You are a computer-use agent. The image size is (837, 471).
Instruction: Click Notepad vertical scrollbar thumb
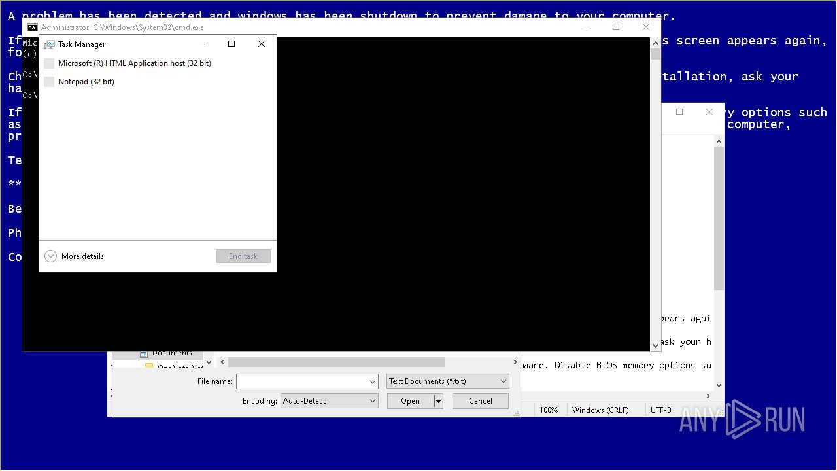719,218
